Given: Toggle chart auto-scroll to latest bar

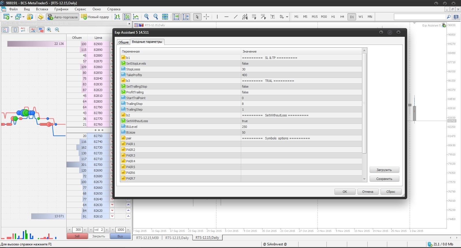Looking at the screenshot, I should tap(176, 17).
